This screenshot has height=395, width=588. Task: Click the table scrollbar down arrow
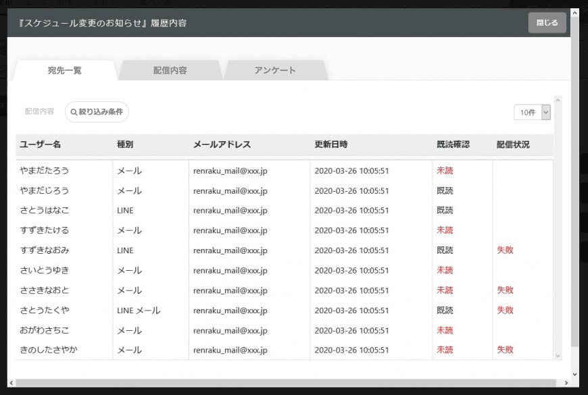click(558, 356)
